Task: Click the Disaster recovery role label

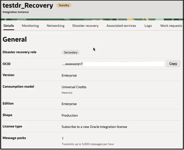Action: 20,52
